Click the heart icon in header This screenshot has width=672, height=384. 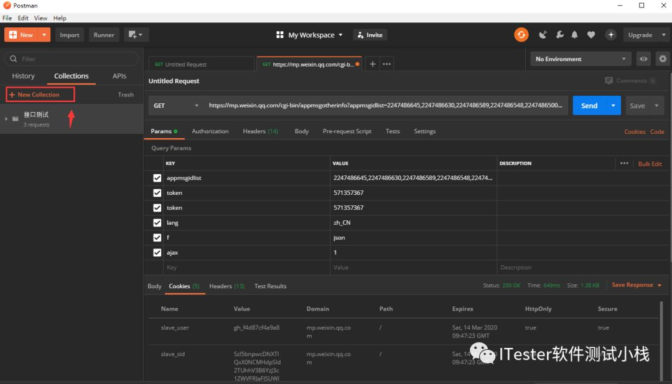[591, 35]
